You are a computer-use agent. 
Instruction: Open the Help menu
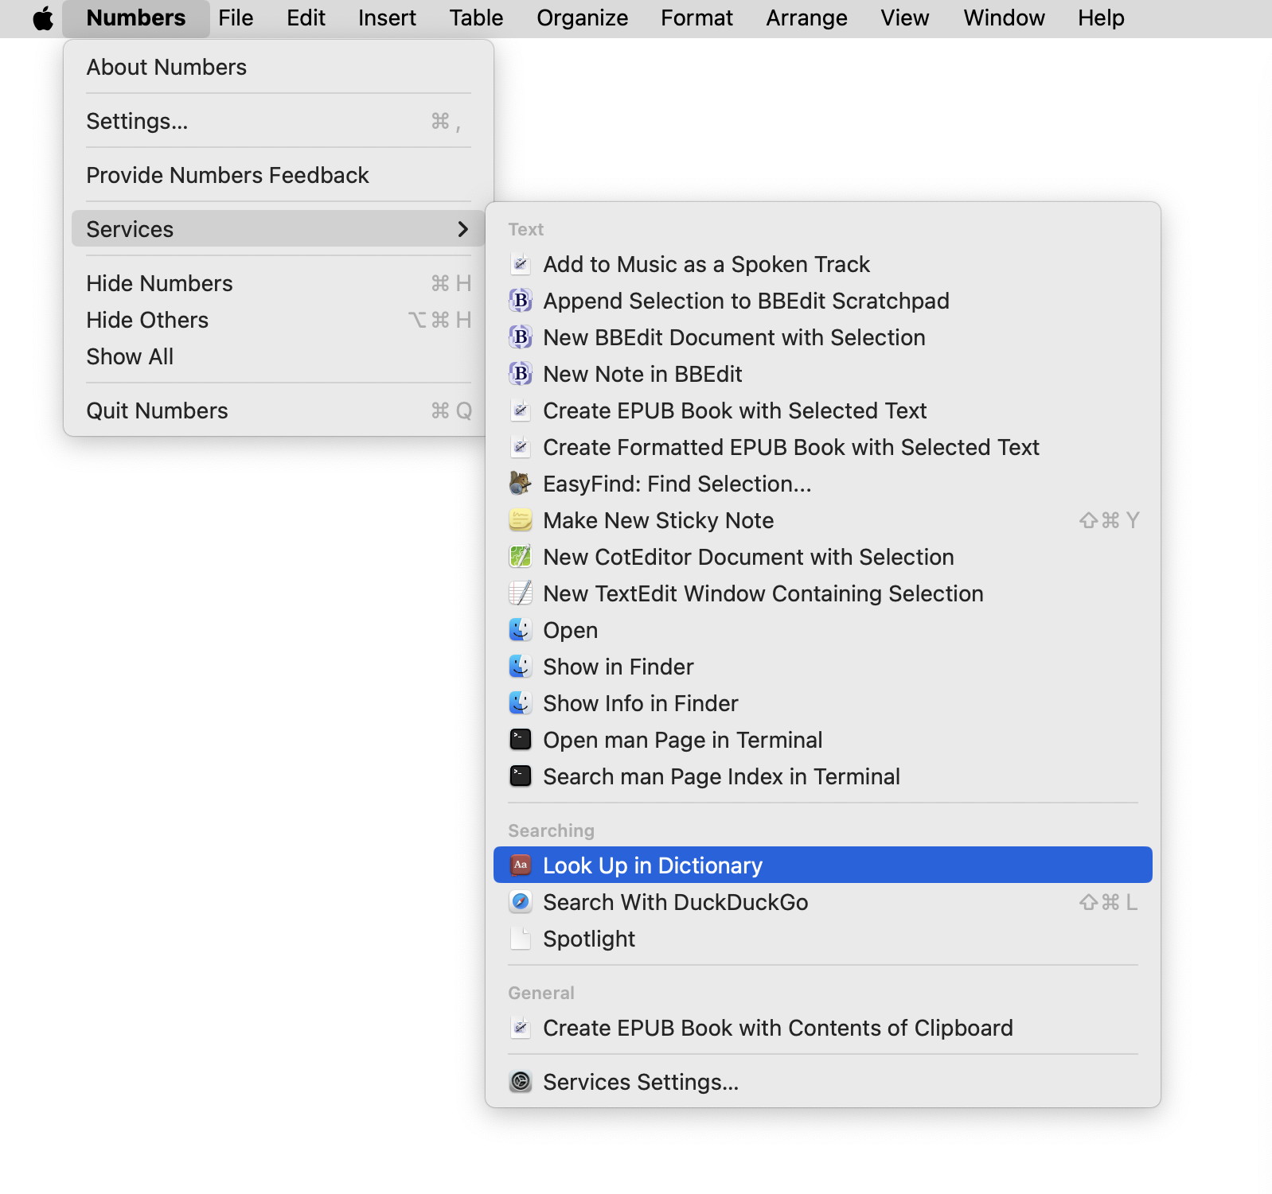pos(1101,18)
